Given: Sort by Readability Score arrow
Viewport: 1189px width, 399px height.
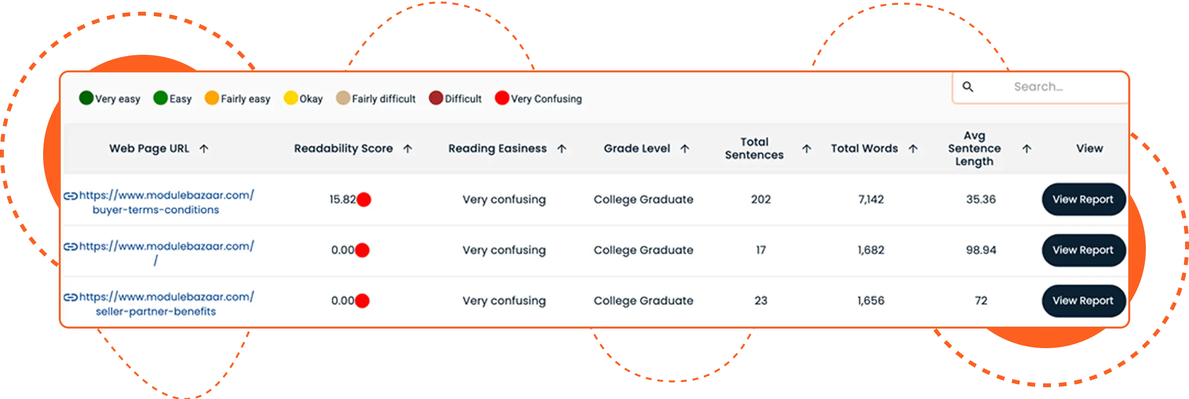Looking at the screenshot, I should click(407, 149).
